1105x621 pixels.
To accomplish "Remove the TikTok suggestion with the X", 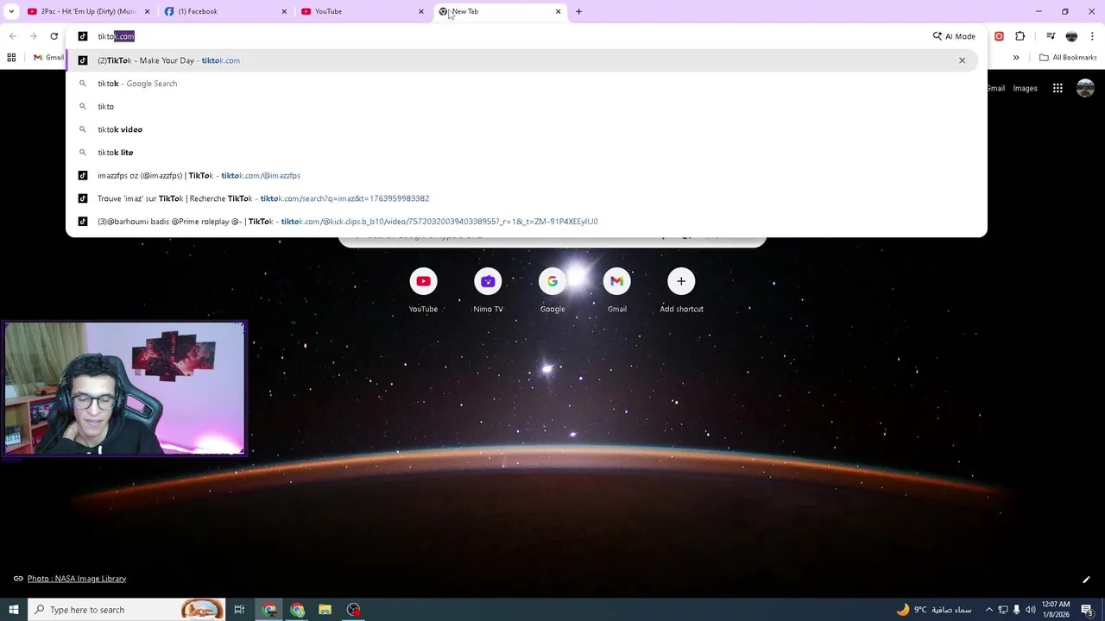I will pyautogui.click(x=962, y=60).
